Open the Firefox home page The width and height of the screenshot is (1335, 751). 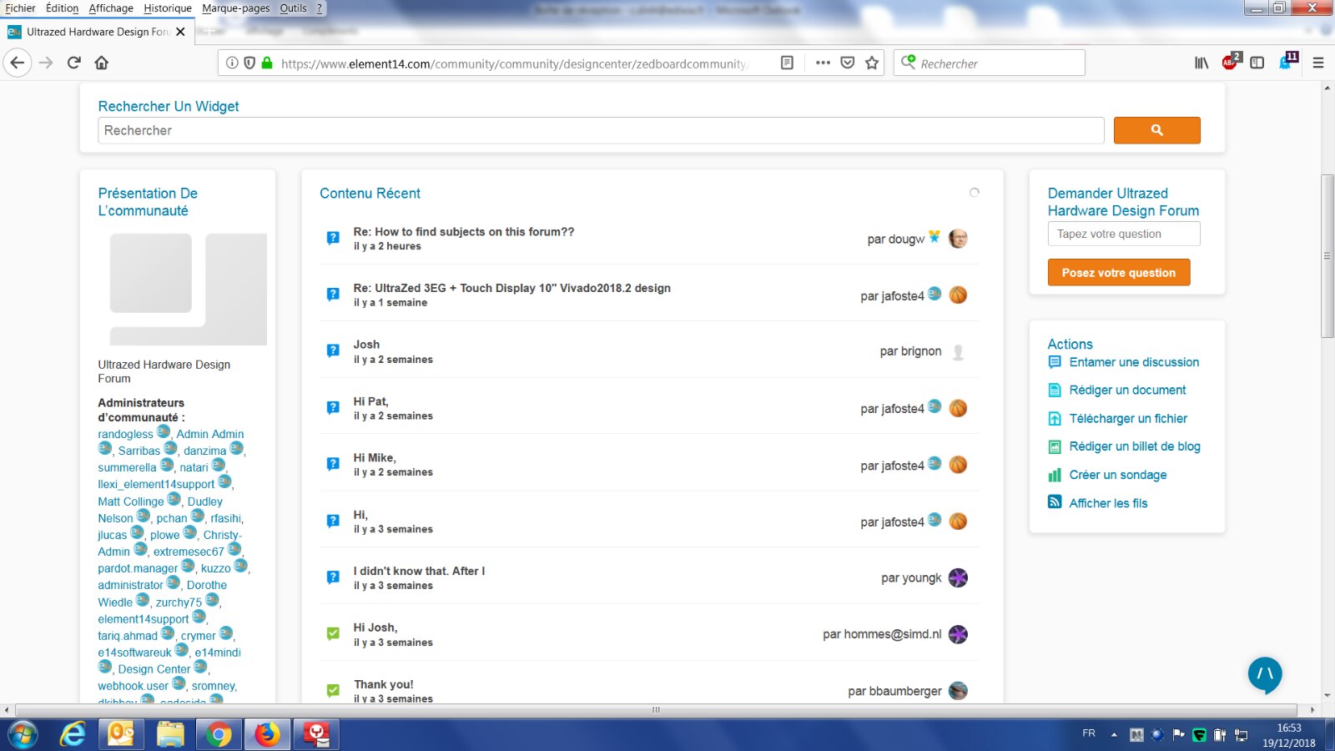click(x=102, y=63)
